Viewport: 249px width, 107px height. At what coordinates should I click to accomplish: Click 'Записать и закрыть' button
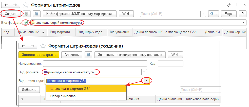click(x=39, y=55)
